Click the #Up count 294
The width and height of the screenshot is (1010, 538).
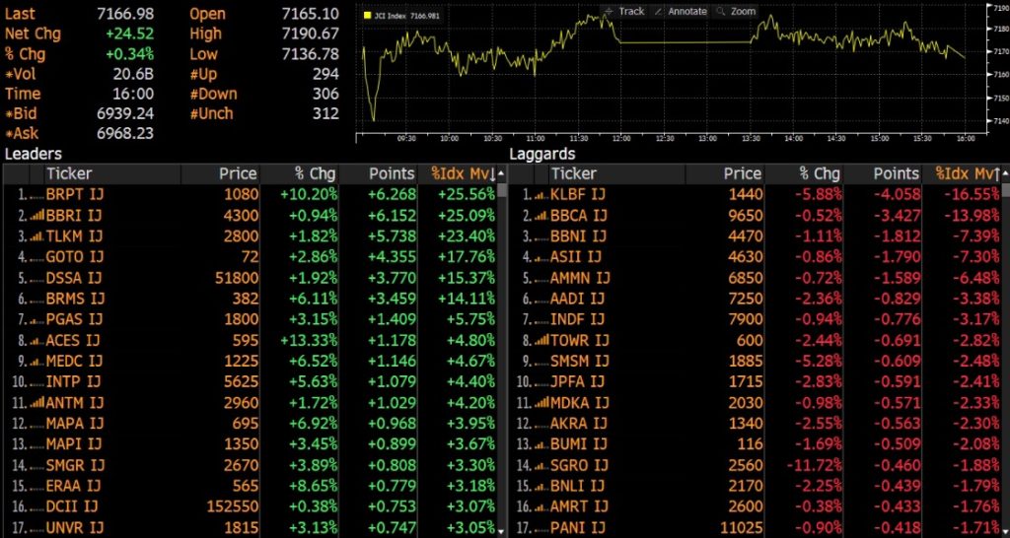(325, 74)
